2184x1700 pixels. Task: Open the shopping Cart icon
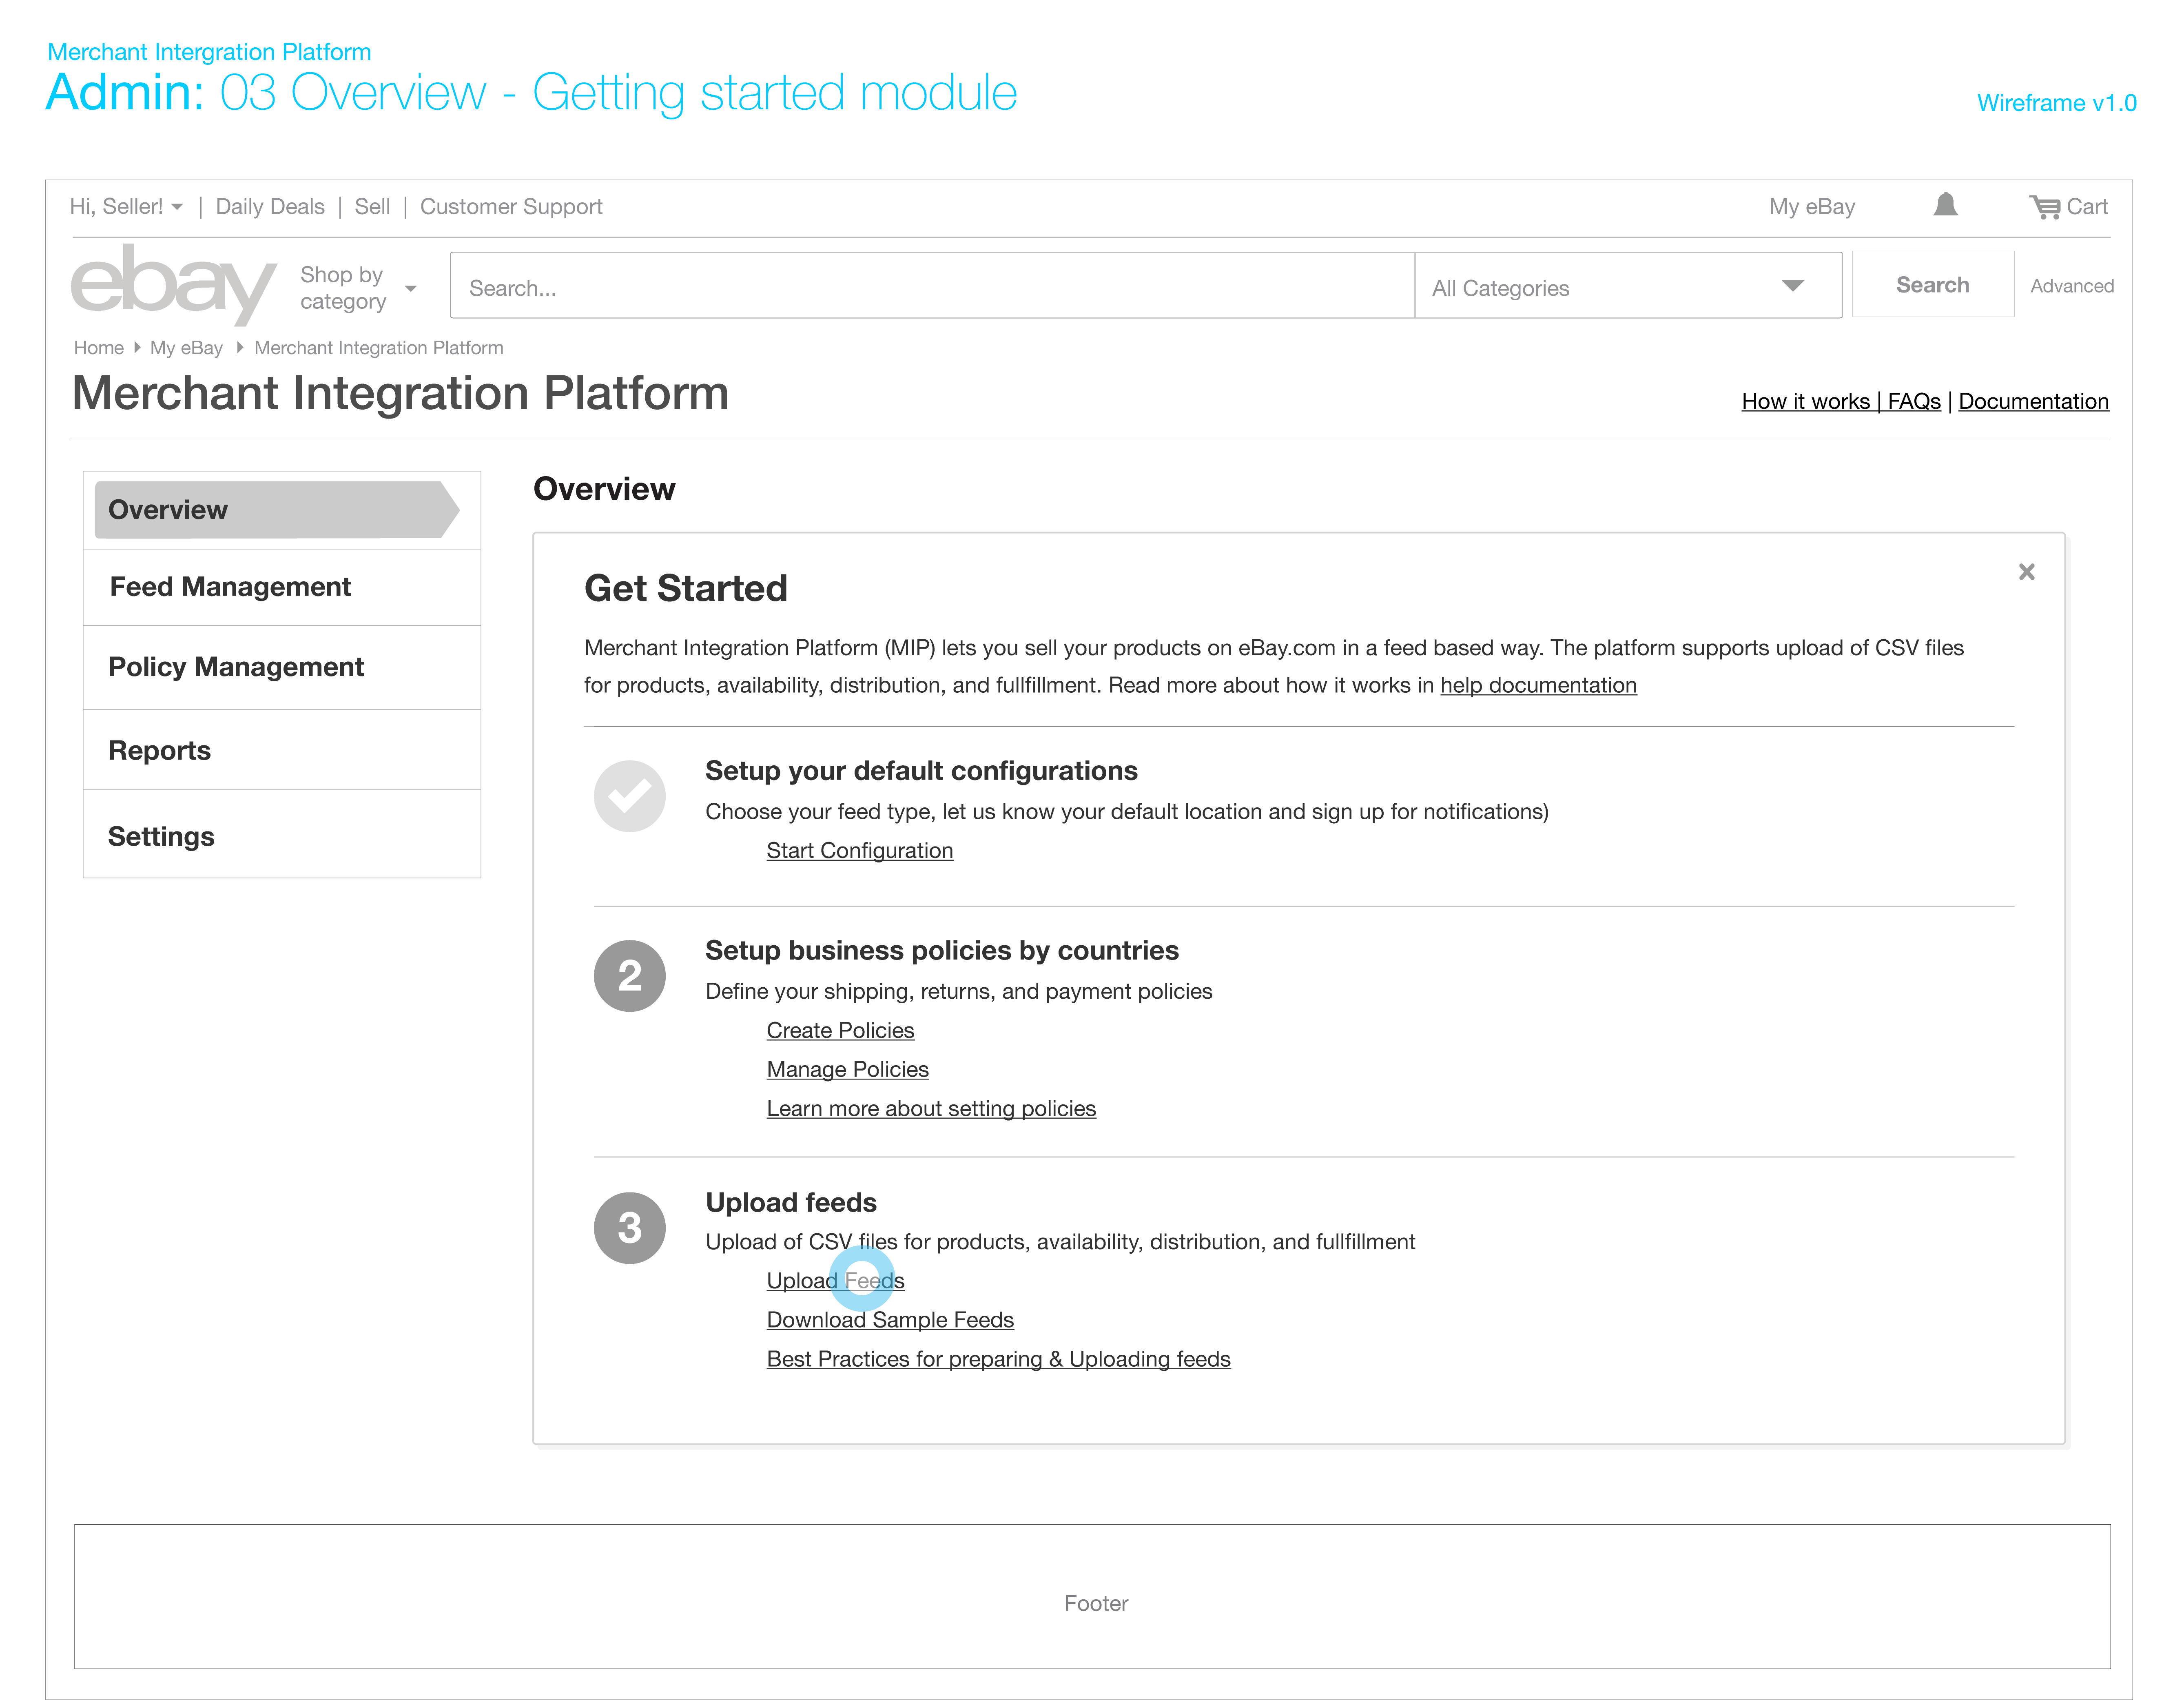2045,206
